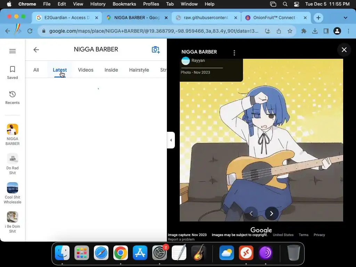Click the Photo - Nov 2023 caption text
This screenshot has height=267, width=356.
195,72
